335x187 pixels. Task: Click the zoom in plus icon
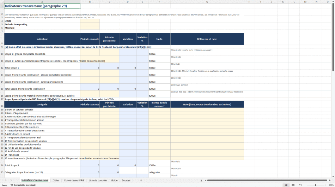tap(326, 185)
